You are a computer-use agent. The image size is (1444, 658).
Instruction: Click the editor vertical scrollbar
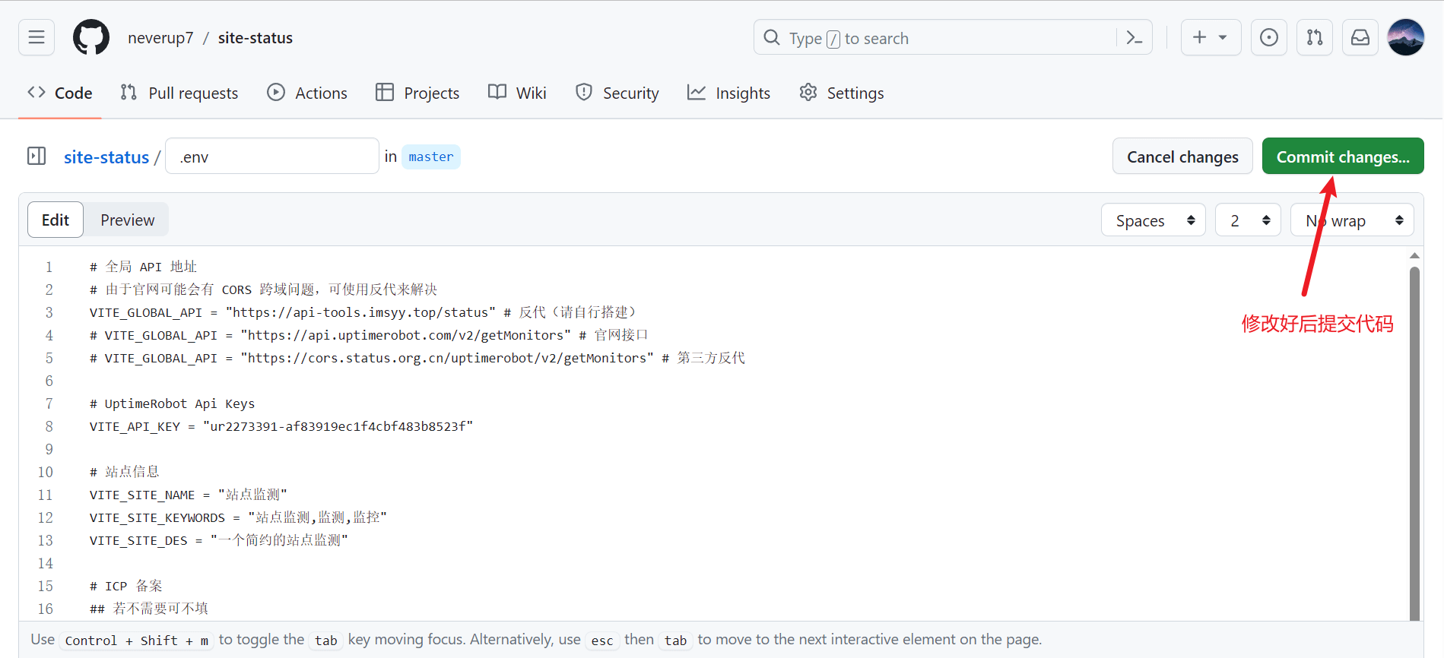pos(1414,441)
